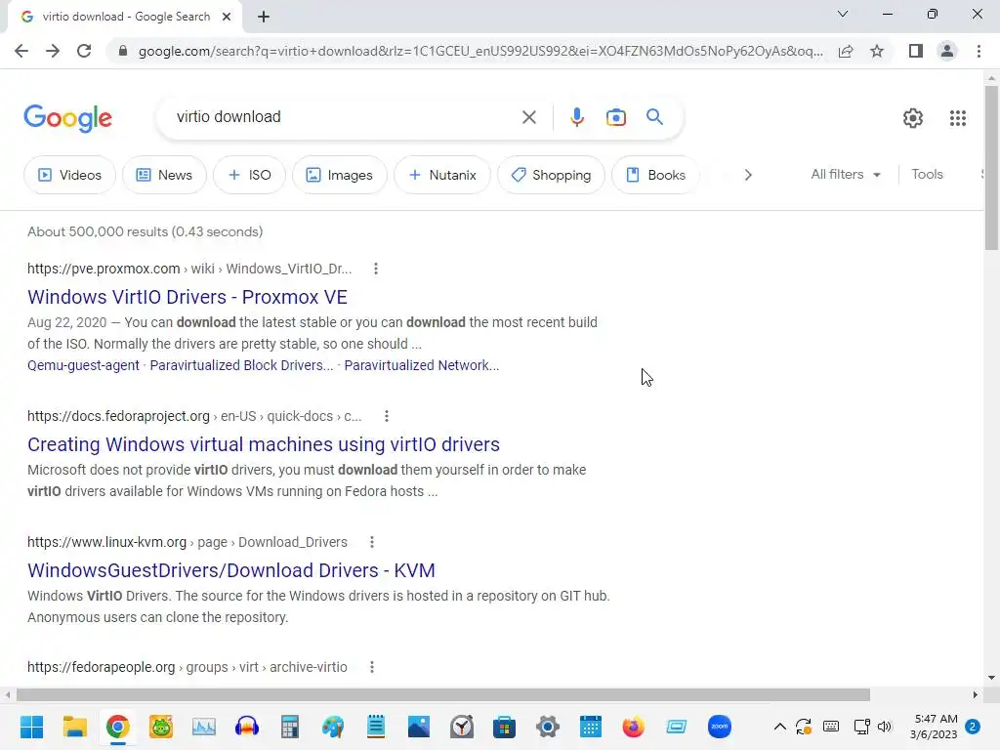Open Qemu-guest-agent sitelink
The image size is (1000, 750).
pyautogui.click(x=83, y=365)
